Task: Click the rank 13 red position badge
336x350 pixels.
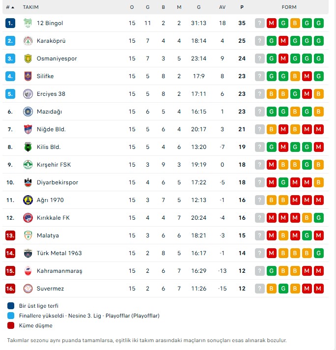Action: [x=11, y=235]
